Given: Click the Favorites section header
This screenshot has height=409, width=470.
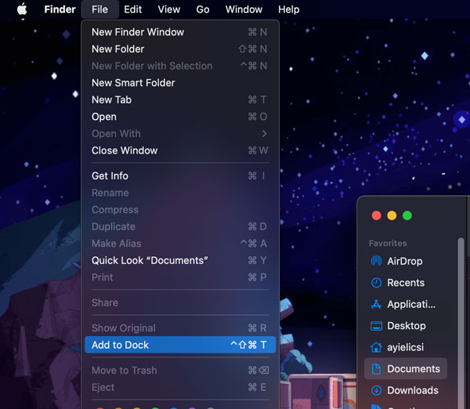Looking at the screenshot, I should 388,243.
